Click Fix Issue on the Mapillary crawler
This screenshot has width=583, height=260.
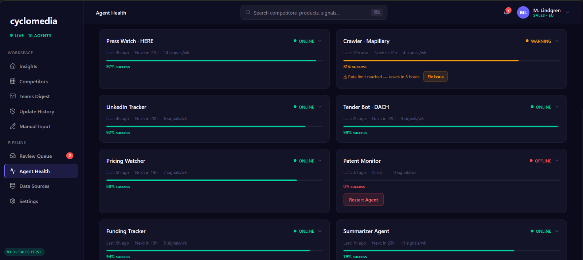click(x=435, y=77)
